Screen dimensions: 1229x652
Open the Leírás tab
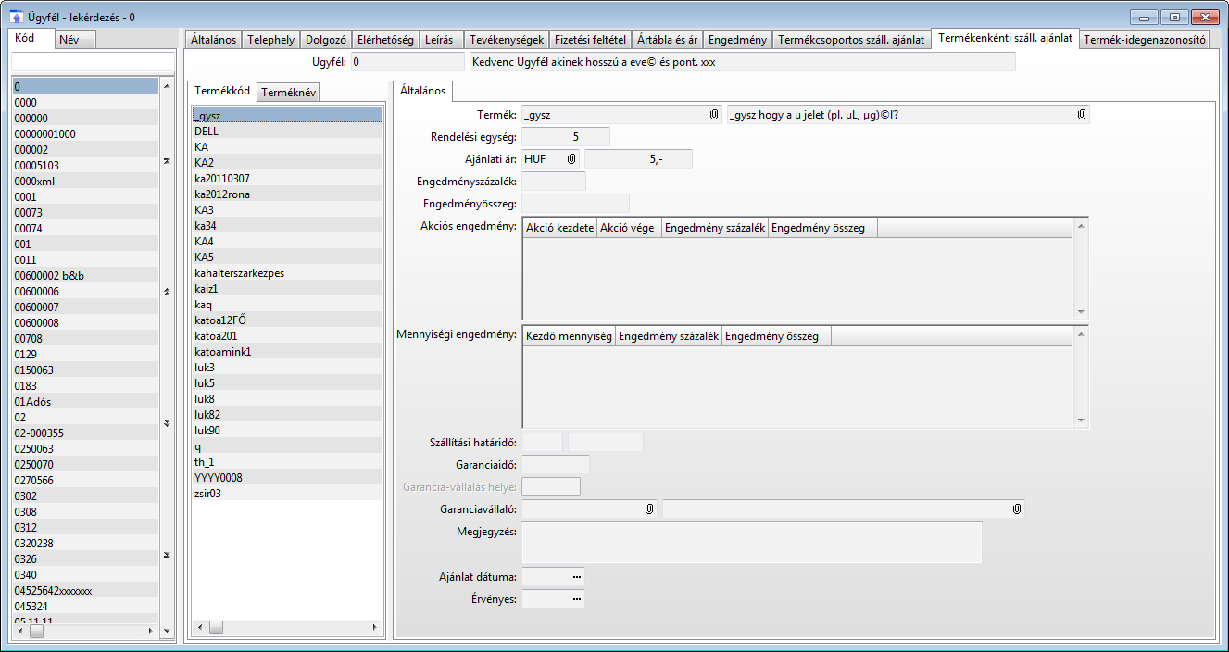440,40
